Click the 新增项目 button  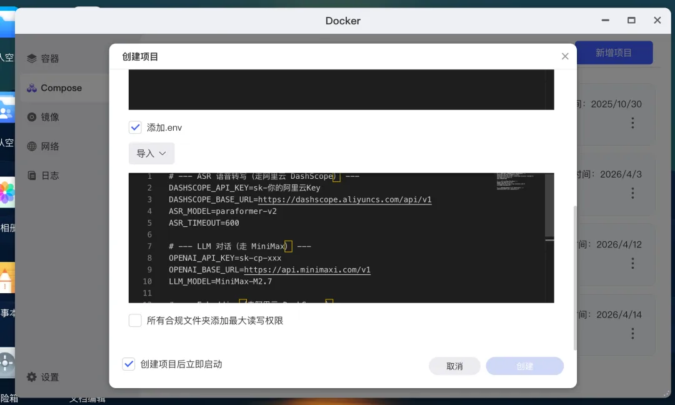[614, 53]
